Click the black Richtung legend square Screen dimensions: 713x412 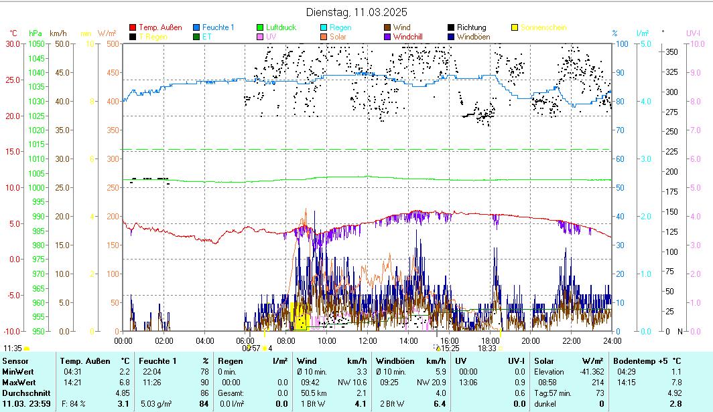pyautogui.click(x=451, y=27)
